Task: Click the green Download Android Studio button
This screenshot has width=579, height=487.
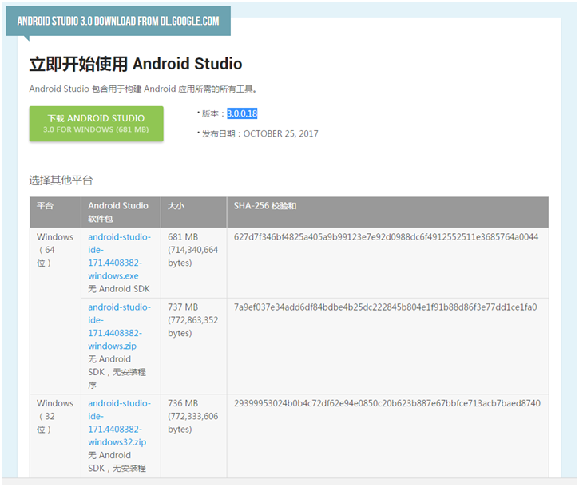Action: [x=96, y=124]
